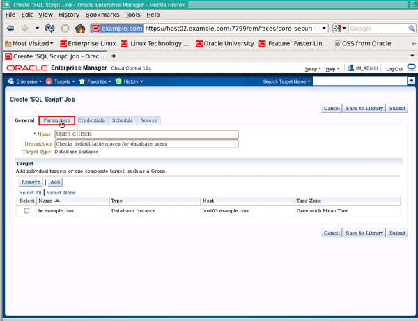Click the example.com site identity badge
Image resolution: width=418 pixels, height=321 pixels.
(118, 29)
